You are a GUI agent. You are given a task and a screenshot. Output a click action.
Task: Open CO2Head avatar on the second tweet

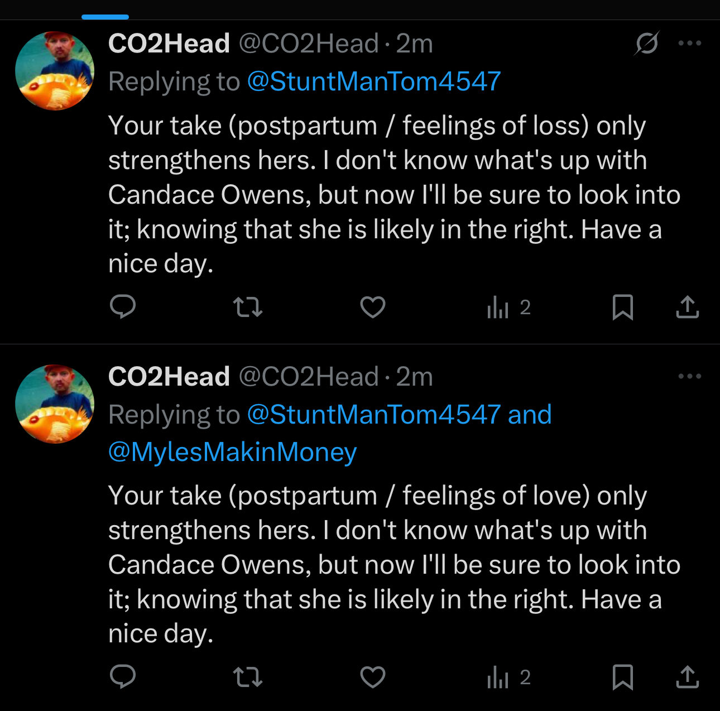tap(55, 404)
